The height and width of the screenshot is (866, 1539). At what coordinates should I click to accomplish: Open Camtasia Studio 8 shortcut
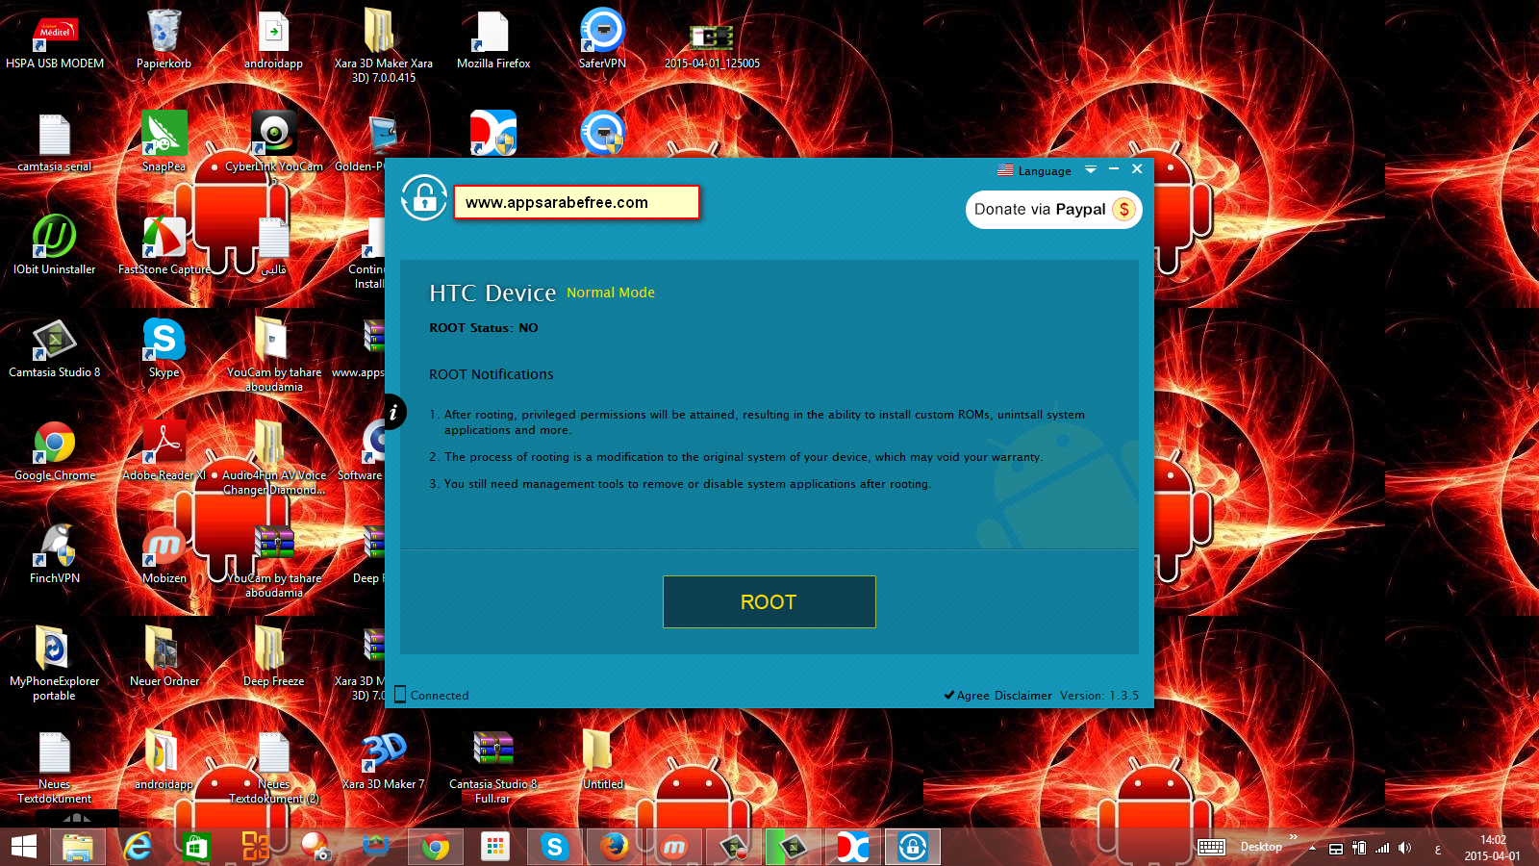click(55, 348)
